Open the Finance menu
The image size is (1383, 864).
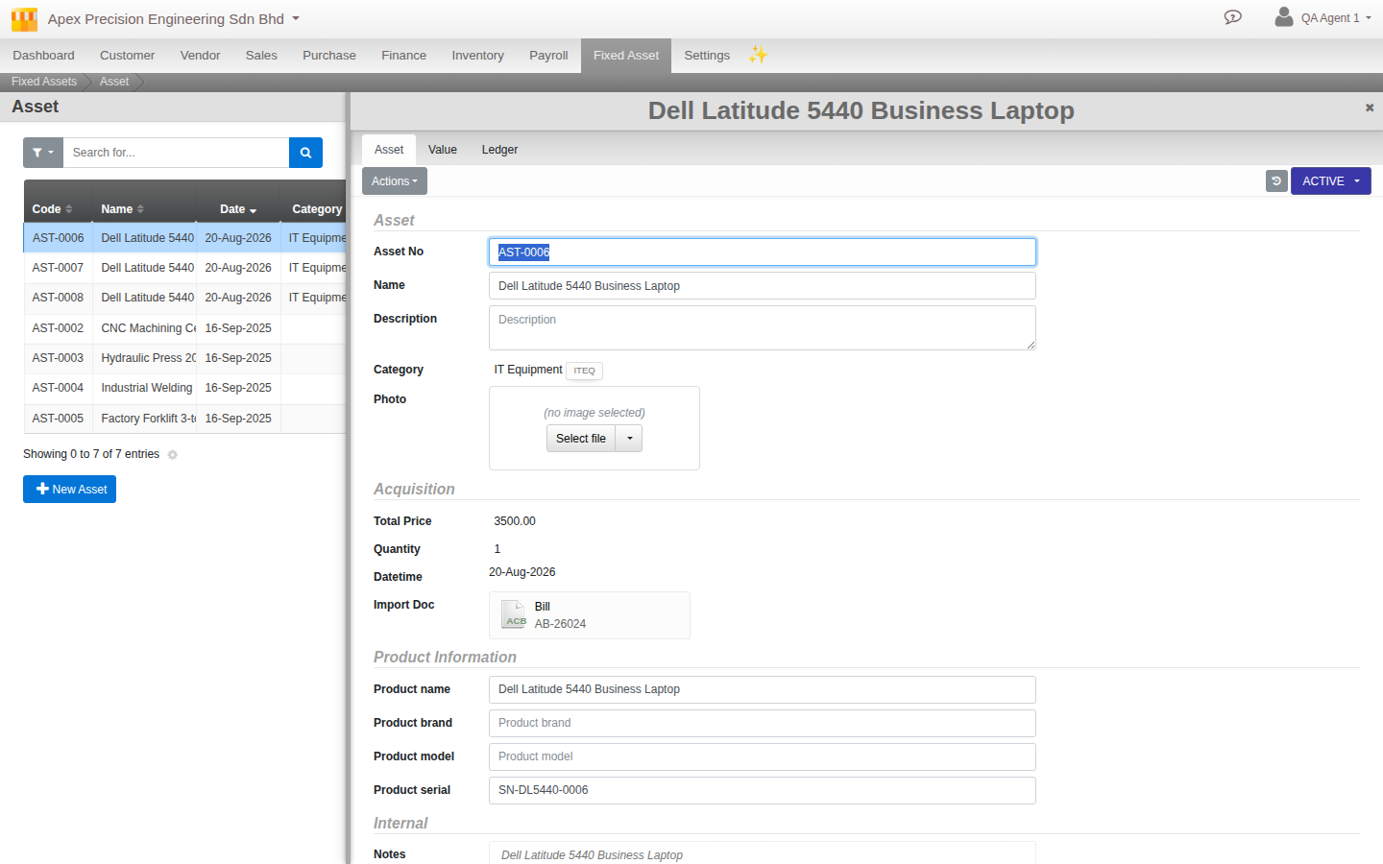pos(403,56)
